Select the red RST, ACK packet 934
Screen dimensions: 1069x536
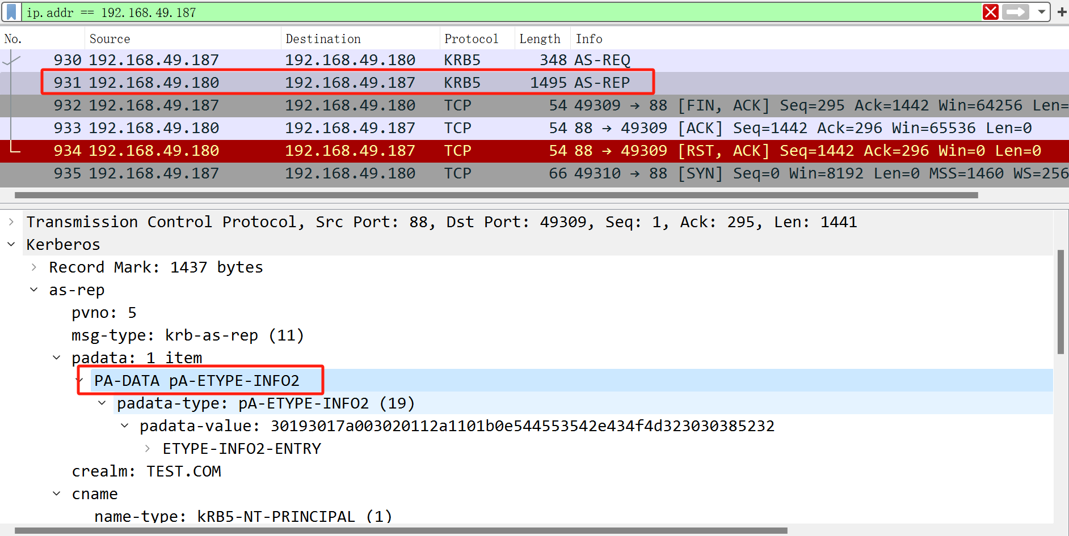pos(340,151)
